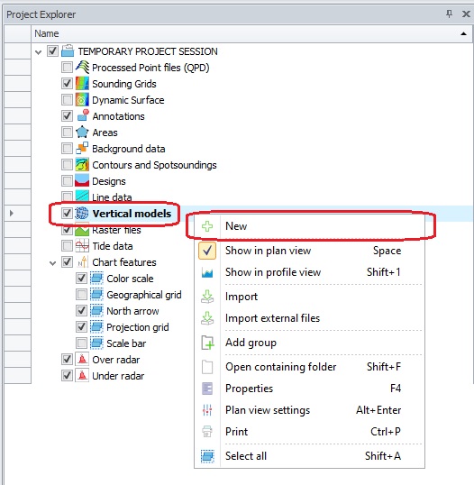Pin the Project Explorer panel

coord(450,14)
